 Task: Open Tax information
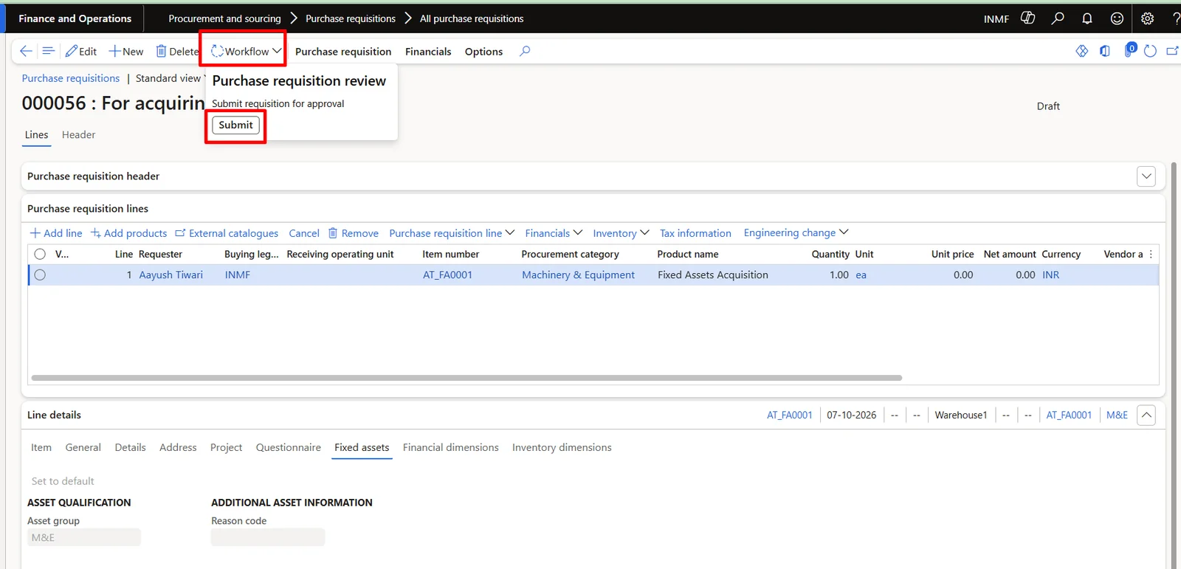pyautogui.click(x=695, y=233)
